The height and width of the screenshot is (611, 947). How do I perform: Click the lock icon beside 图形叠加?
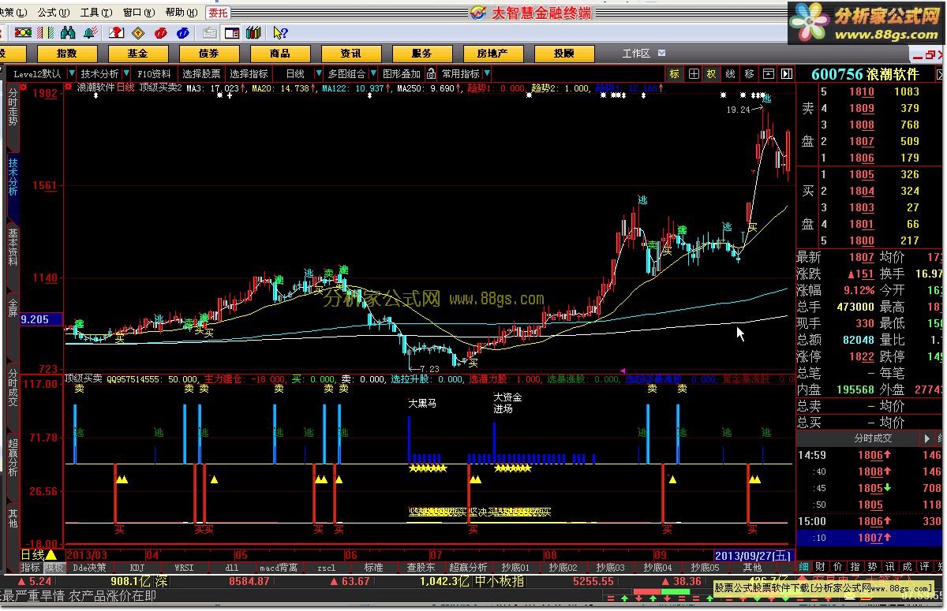click(431, 74)
